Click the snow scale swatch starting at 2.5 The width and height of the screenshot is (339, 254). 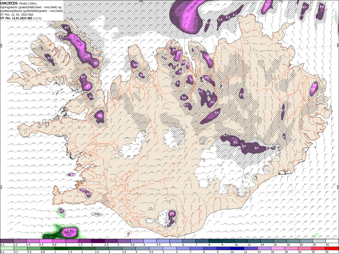tap(111, 241)
